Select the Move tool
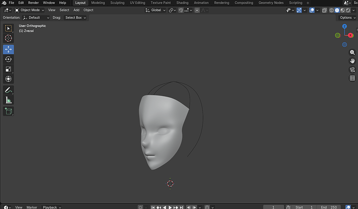This screenshot has height=209, width=358. pyautogui.click(x=8, y=49)
